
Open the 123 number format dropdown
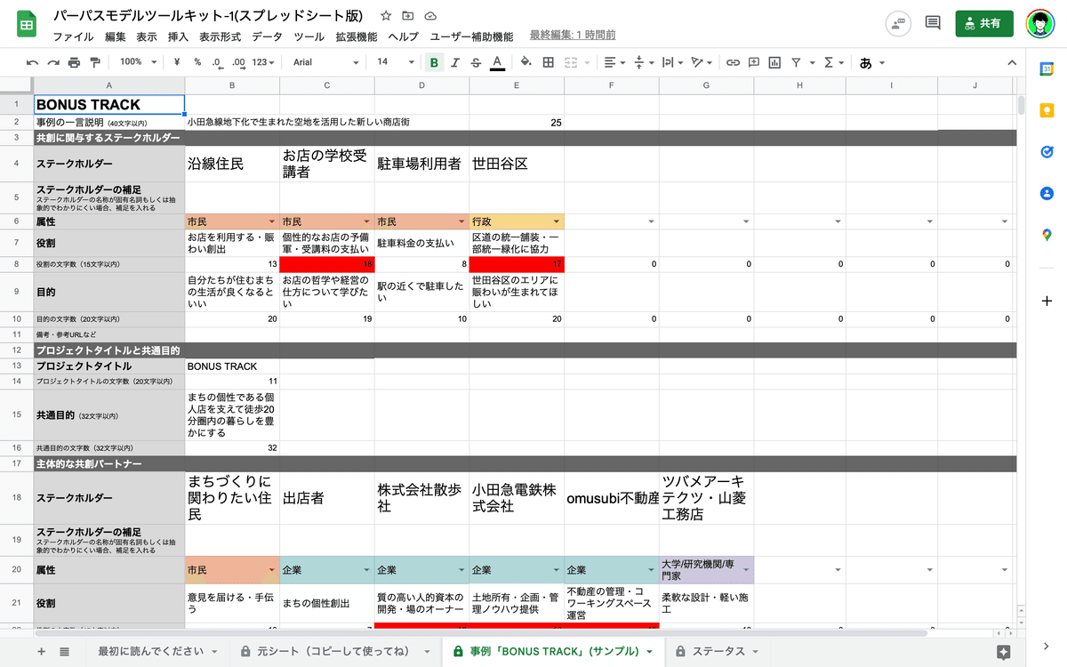pos(264,62)
